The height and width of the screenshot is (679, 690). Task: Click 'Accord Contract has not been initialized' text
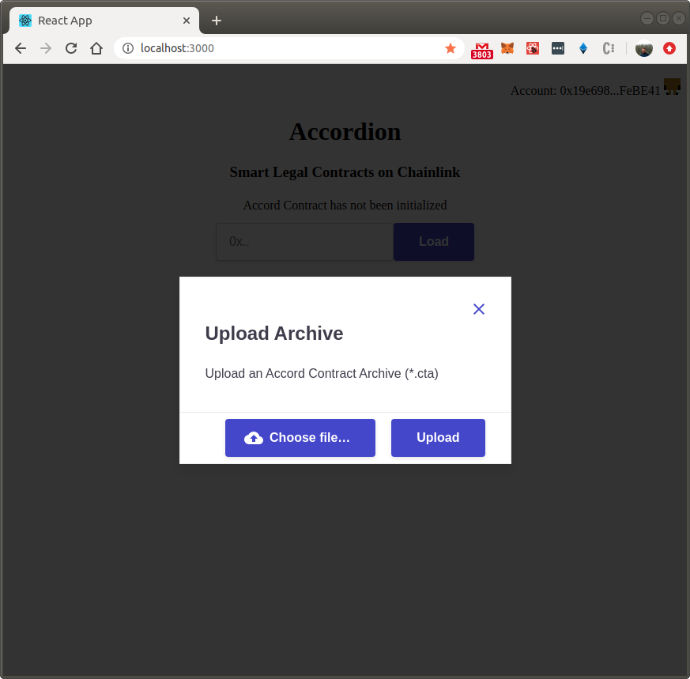coord(345,205)
